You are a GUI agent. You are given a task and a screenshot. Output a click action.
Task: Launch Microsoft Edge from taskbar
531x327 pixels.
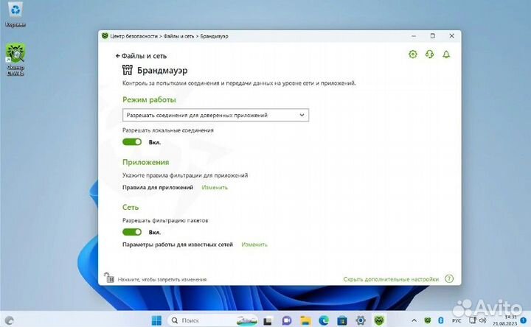point(324,320)
